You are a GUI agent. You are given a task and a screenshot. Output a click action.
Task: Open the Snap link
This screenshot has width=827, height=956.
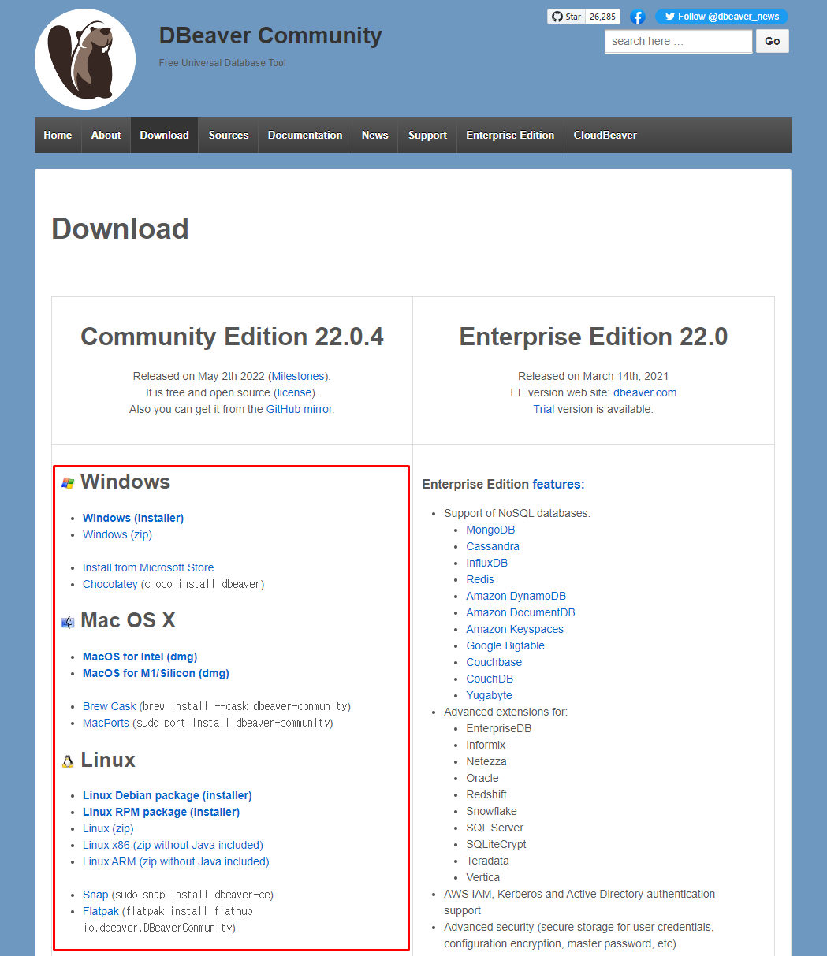click(95, 895)
